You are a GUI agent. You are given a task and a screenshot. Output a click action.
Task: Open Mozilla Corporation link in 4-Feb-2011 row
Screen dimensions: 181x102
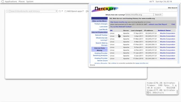[x=167, y=50]
